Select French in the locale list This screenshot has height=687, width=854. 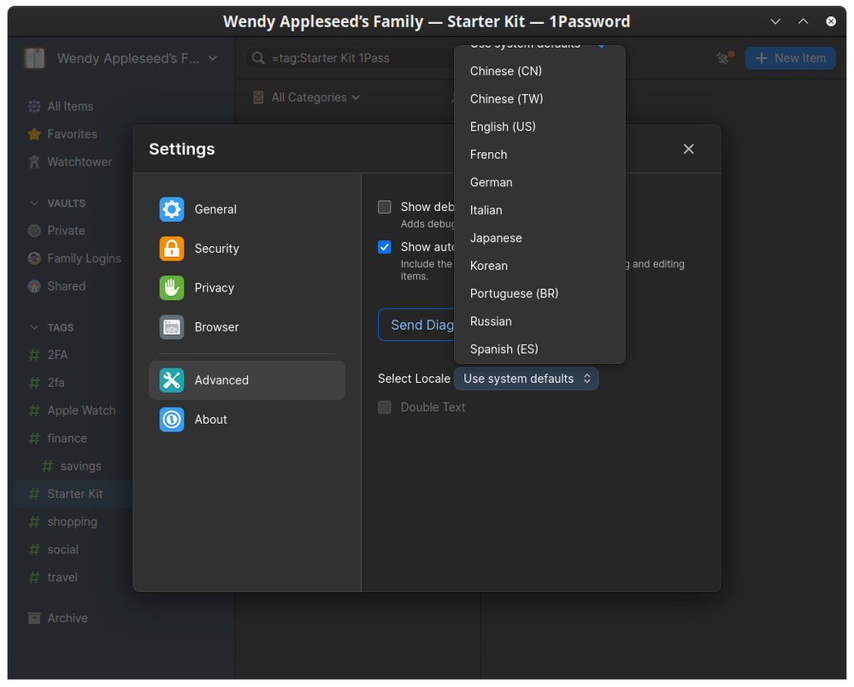pyautogui.click(x=489, y=155)
